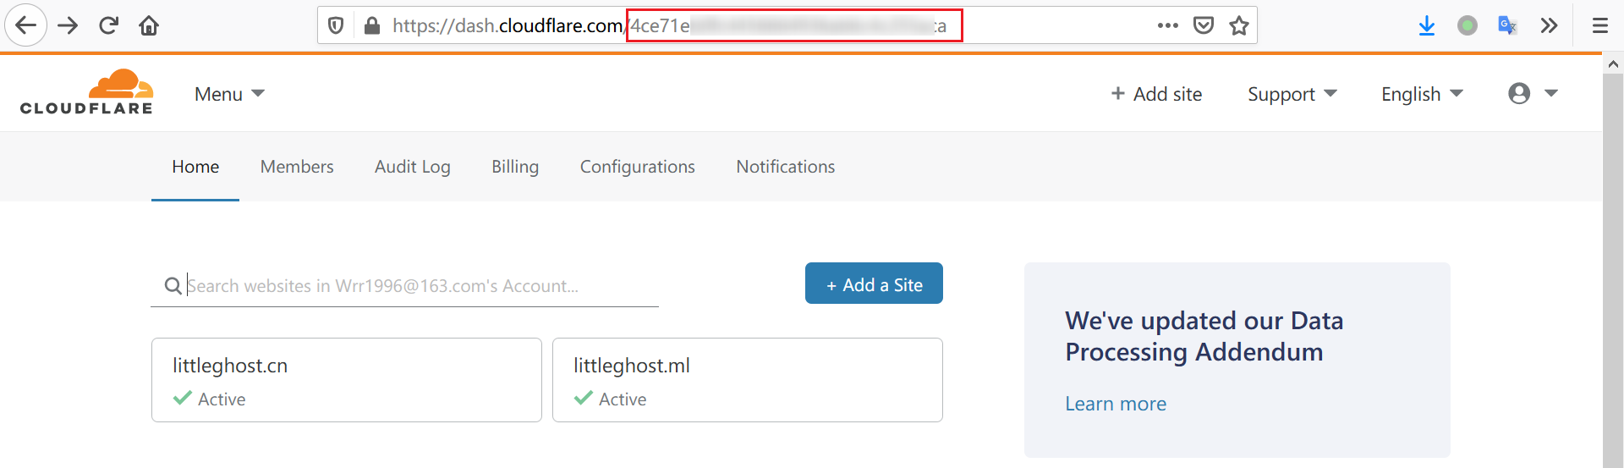Image resolution: width=1624 pixels, height=468 pixels.
Task: Open the Firefox hamburger menu
Action: pos(1599,25)
